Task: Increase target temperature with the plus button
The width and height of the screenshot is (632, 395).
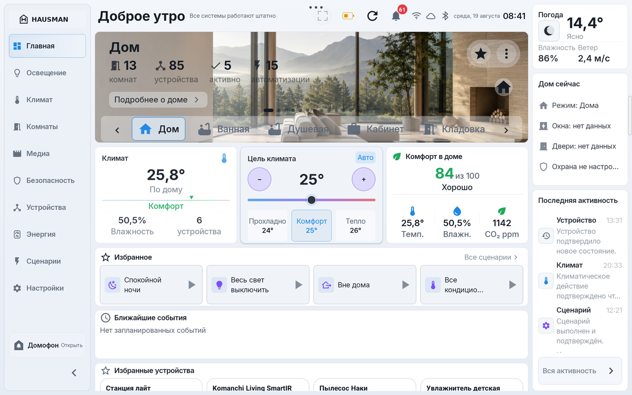Action: [363, 179]
